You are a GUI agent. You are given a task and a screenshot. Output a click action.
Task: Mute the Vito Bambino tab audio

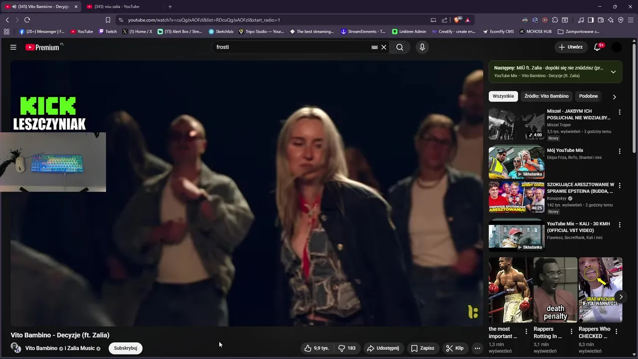[x=14, y=6]
